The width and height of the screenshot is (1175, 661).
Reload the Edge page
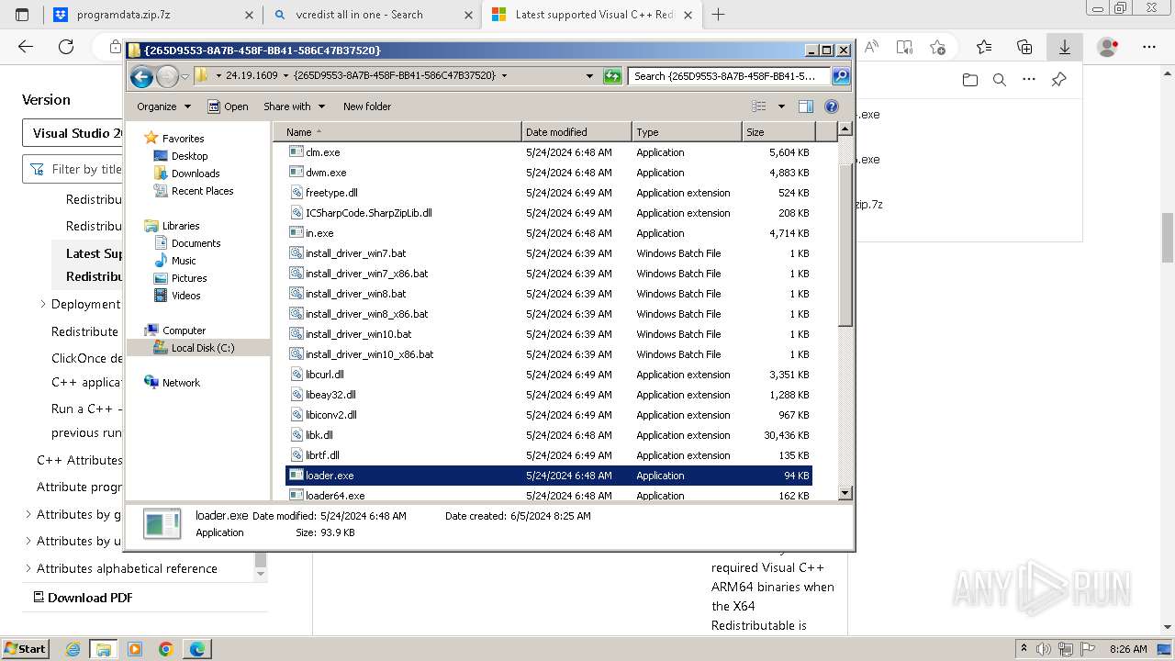point(66,47)
